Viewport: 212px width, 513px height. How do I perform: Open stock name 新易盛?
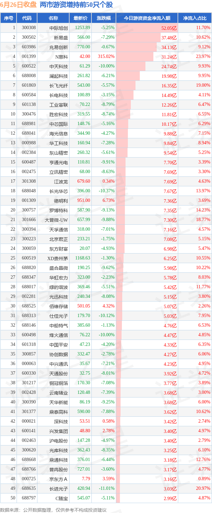(61, 38)
